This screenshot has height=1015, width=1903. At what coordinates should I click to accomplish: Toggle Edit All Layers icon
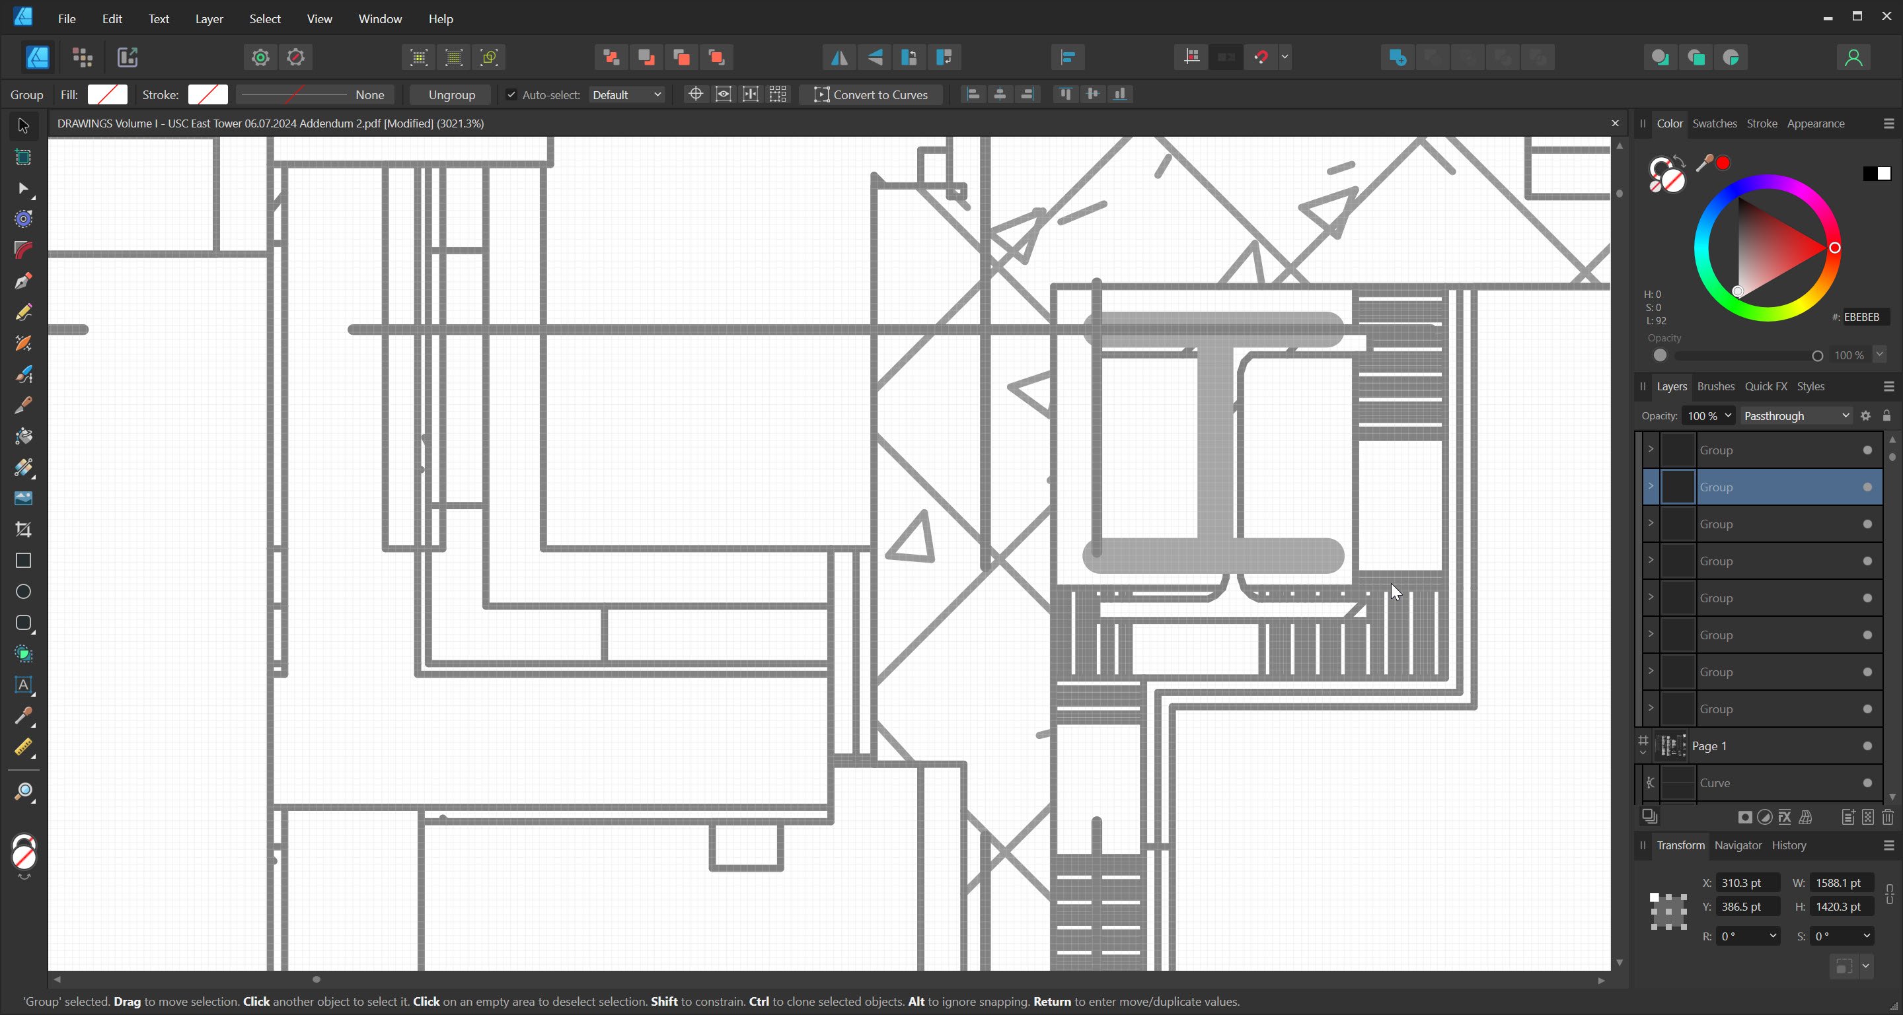[1650, 816]
